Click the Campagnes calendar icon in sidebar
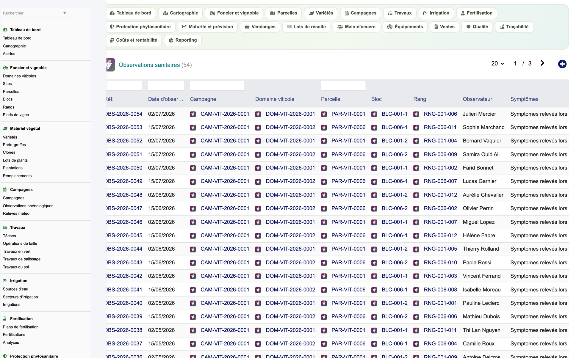 point(5,189)
